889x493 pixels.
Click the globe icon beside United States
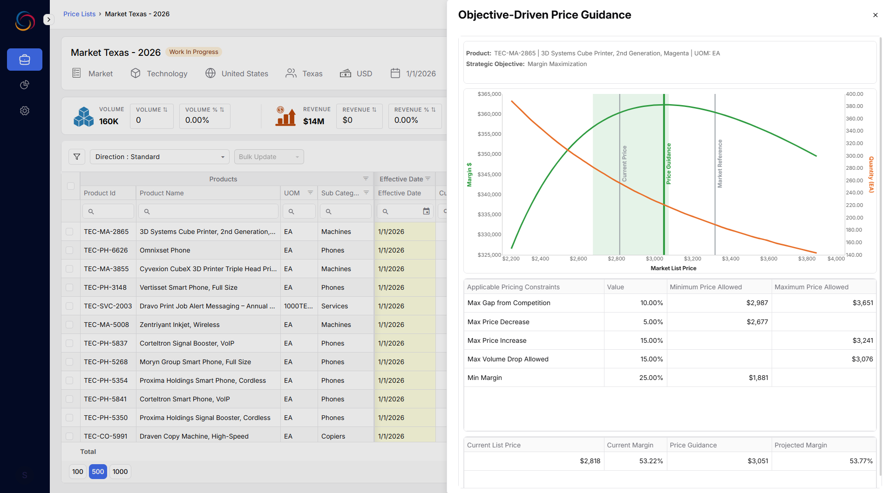pyautogui.click(x=210, y=73)
